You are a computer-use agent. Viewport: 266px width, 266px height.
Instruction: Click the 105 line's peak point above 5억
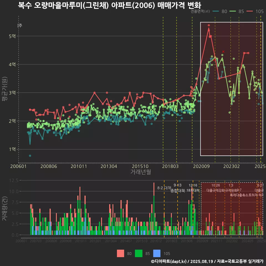click(x=209, y=25)
